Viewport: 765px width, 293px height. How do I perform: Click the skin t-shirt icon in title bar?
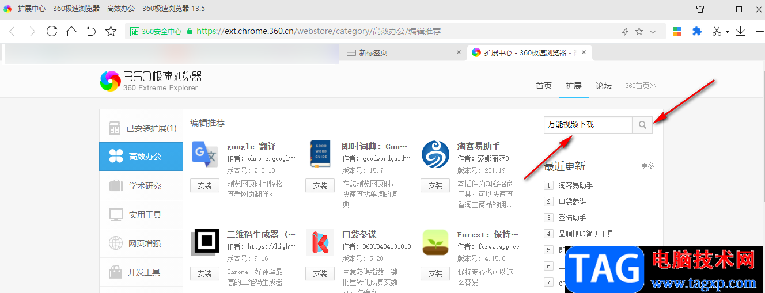click(x=700, y=9)
